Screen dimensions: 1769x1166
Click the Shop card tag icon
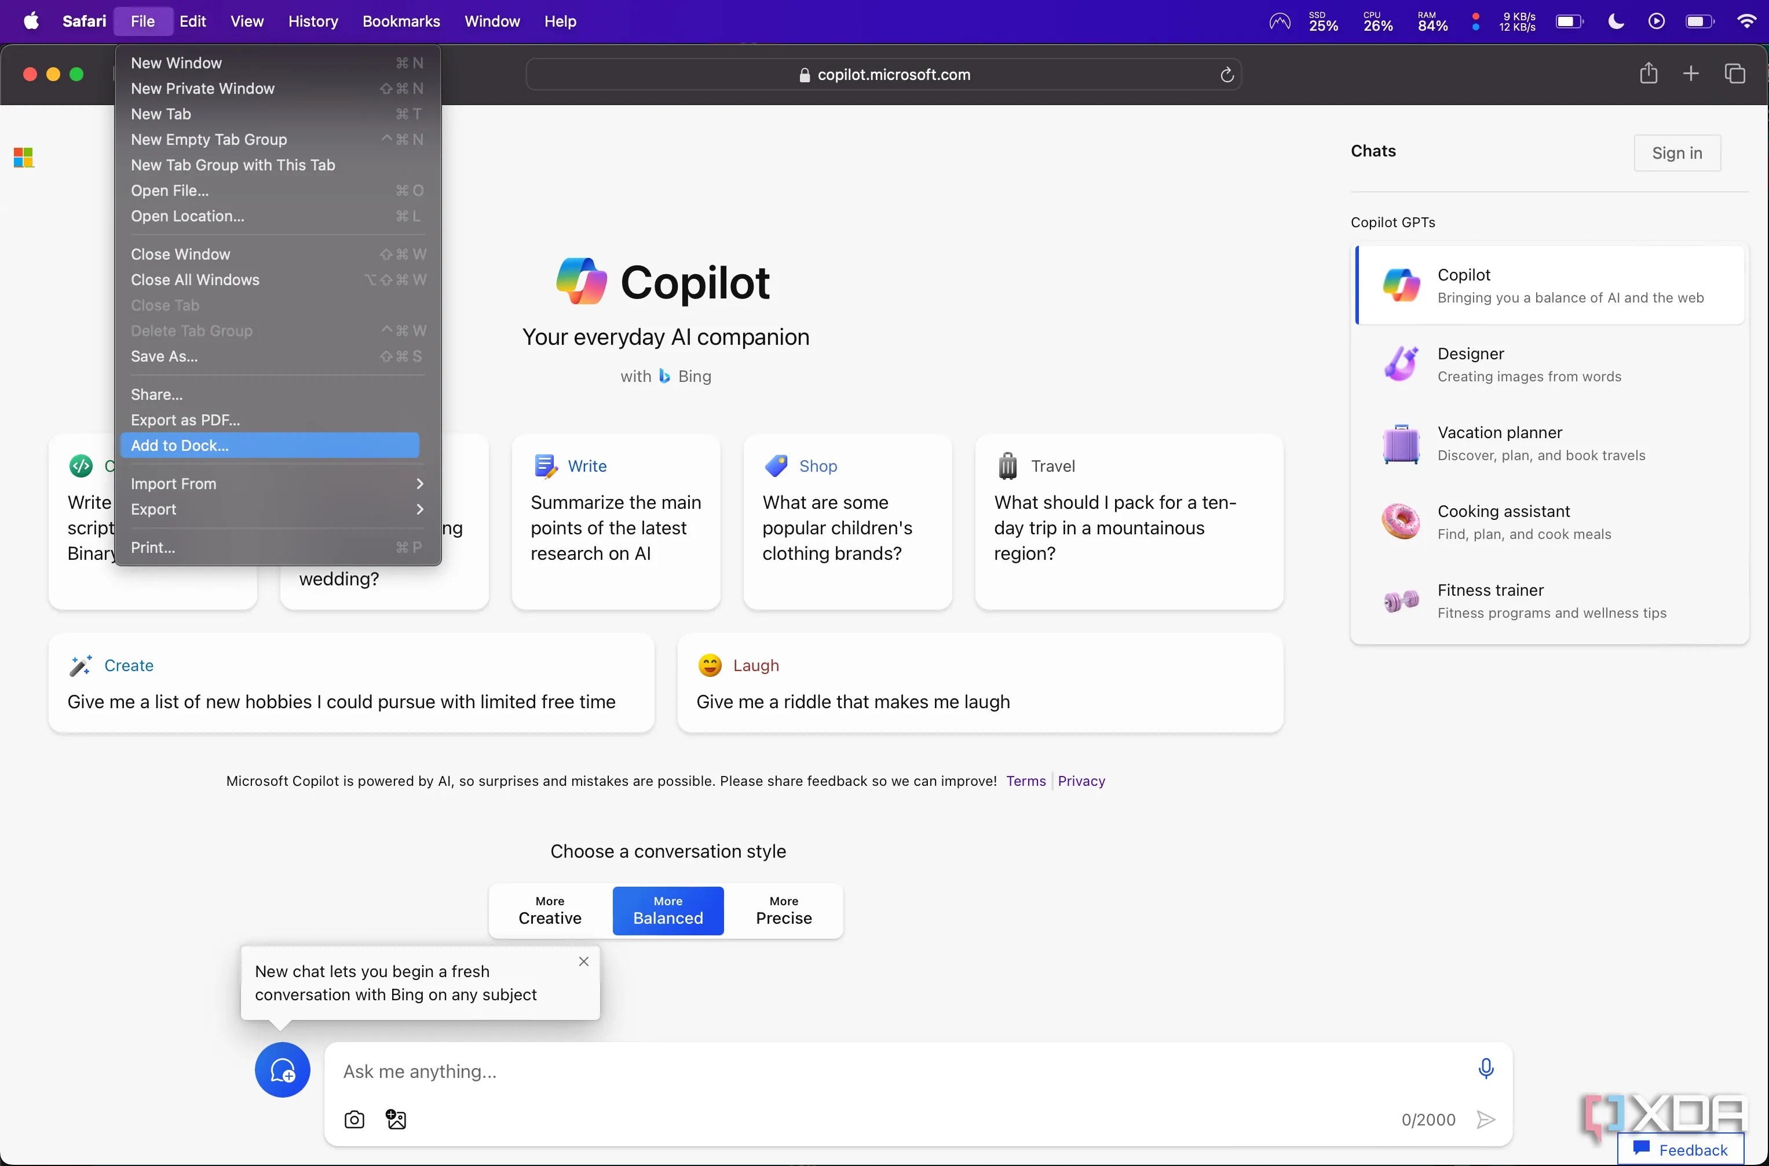click(776, 467)
